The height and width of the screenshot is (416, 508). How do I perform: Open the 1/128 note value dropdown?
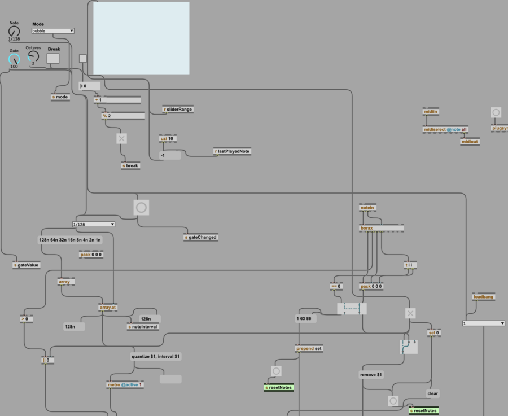pyautogui.click(x=93, y=224)
